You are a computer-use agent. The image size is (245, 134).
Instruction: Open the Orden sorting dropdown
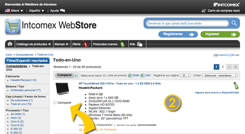(220, 75)
